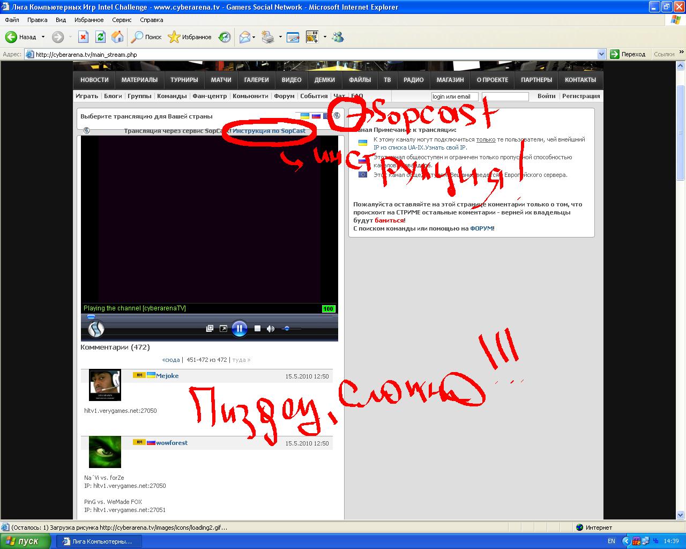Go back with the Назад button

pyautogui.click(x=20, y=37)
